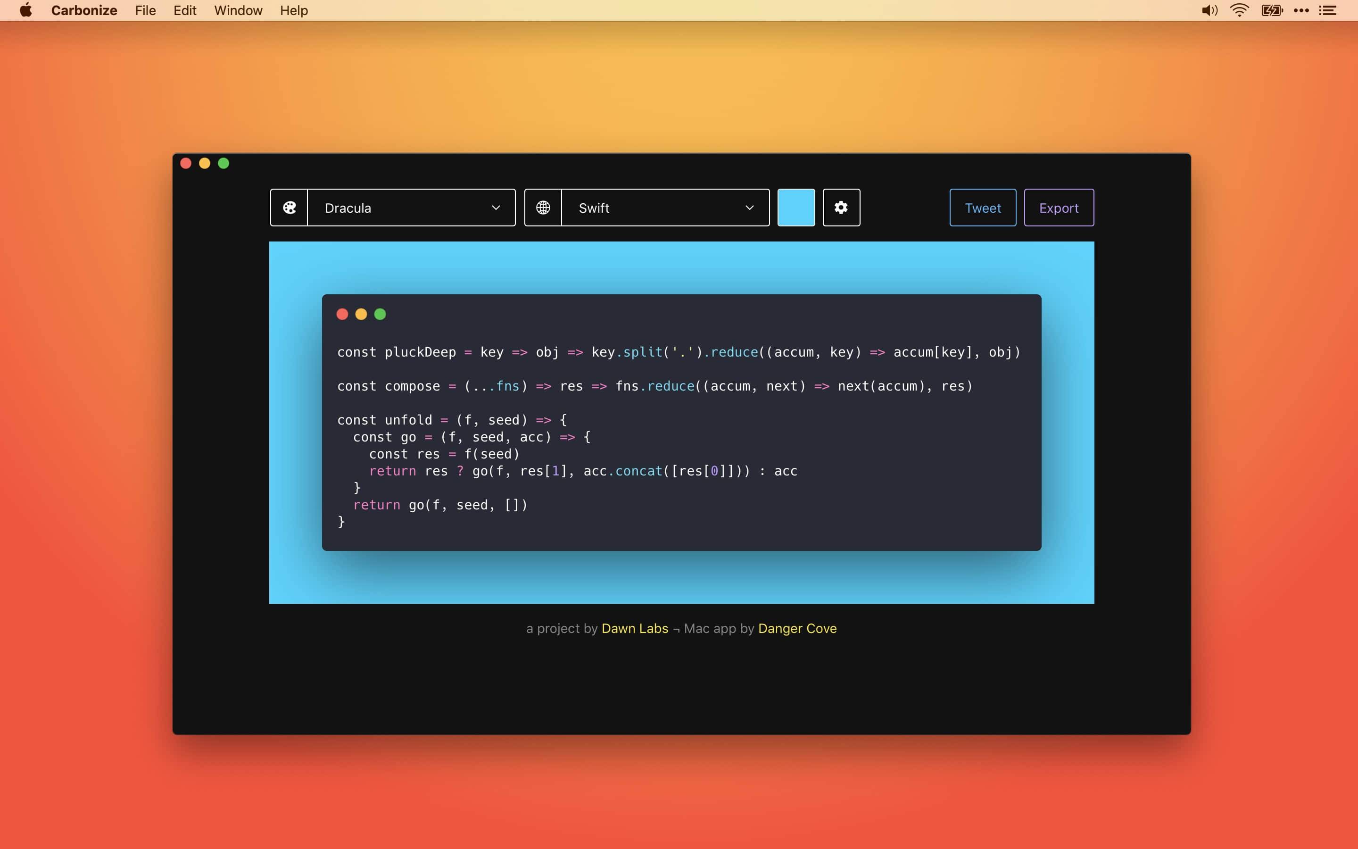Open the notification center list icon
The width and height of the screenshot is (1358, 849).
(x=1327, y=11)
